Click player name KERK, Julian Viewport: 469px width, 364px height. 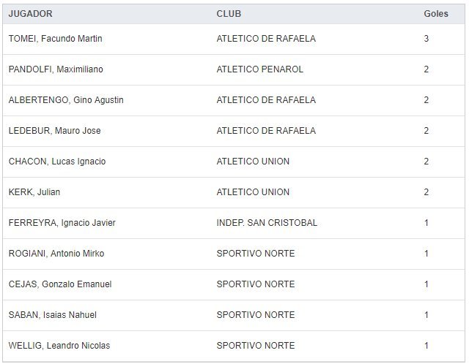[x=34, y=192]
